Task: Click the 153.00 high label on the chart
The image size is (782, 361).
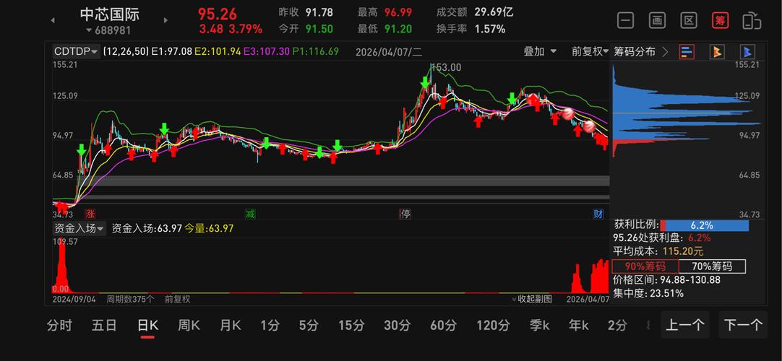Action: (446, 67)
